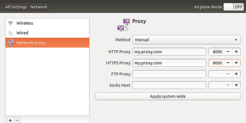Click the Network breadcrumb button
This screenshot has width=246, height=123.
(39, 7)
